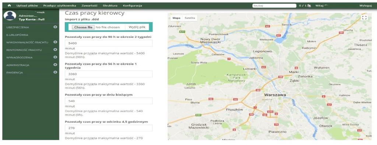Click the Wołomin label on map
Screen dimensions: 377x145
coord(322,68)
